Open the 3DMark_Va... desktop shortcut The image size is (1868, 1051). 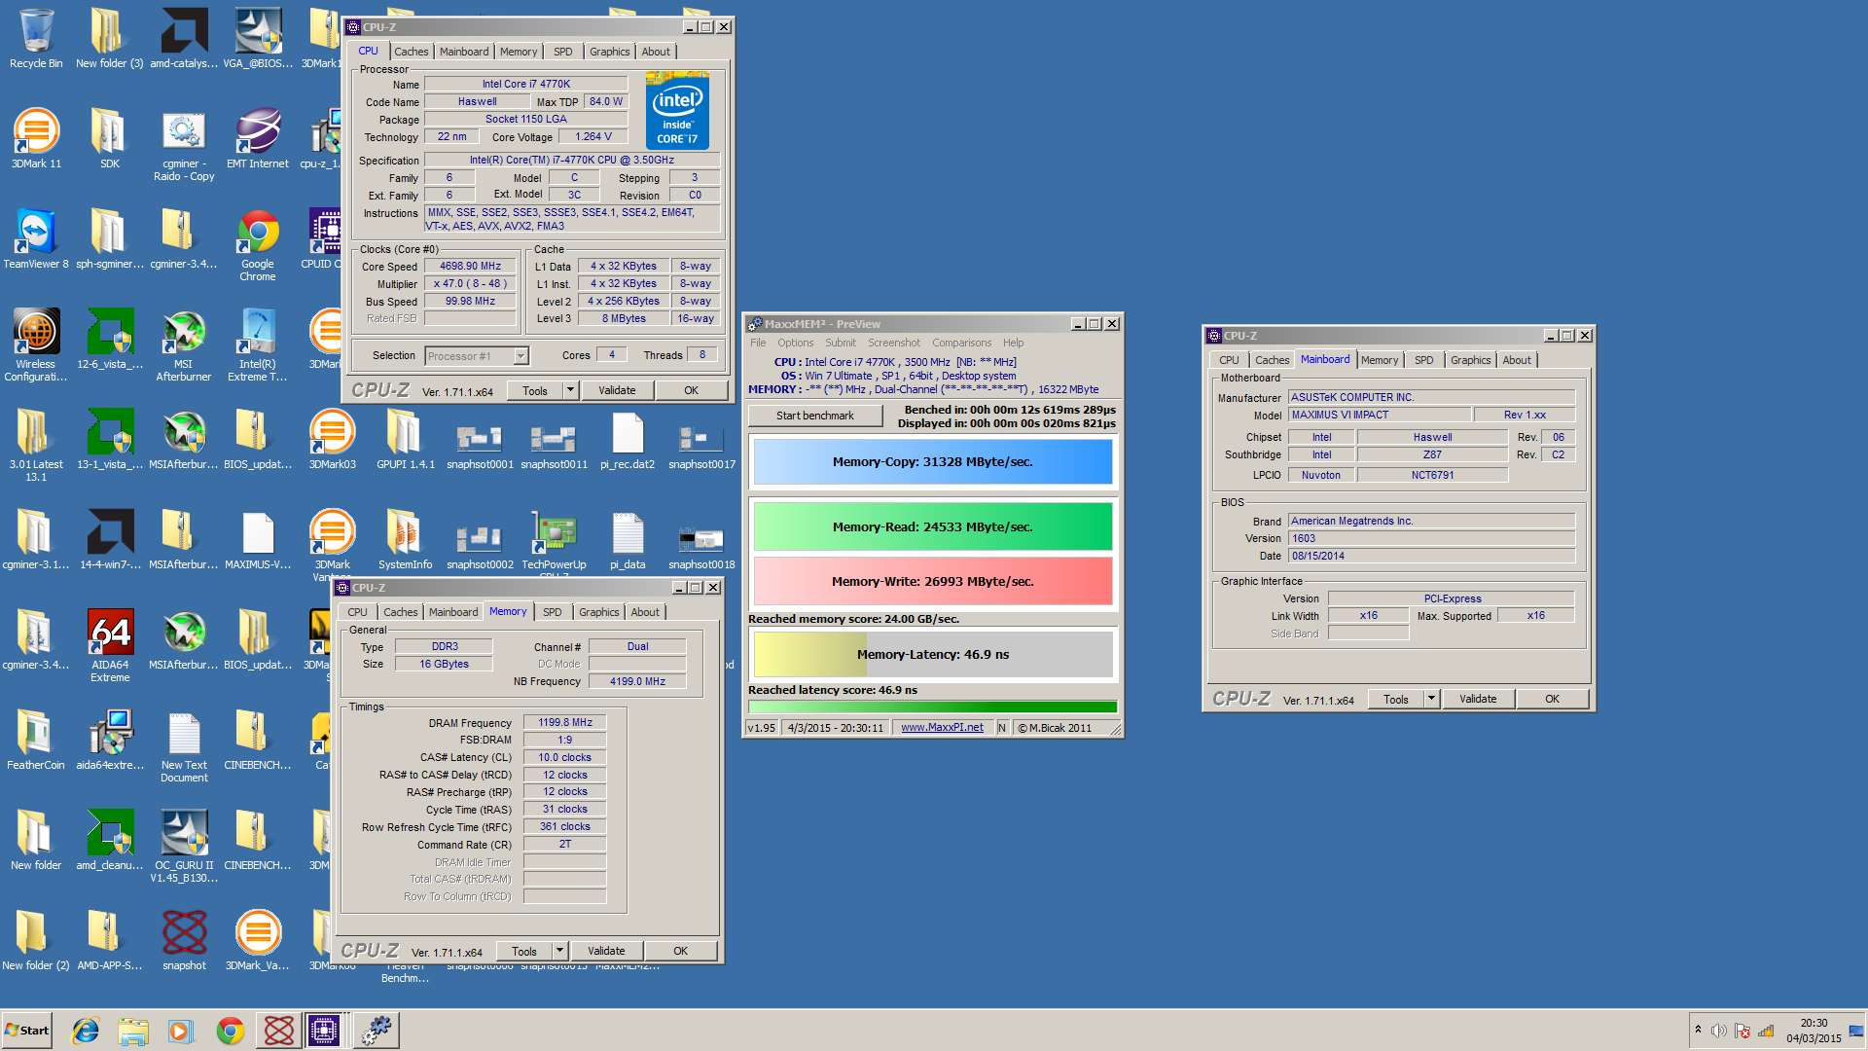[x=258, y=941]
